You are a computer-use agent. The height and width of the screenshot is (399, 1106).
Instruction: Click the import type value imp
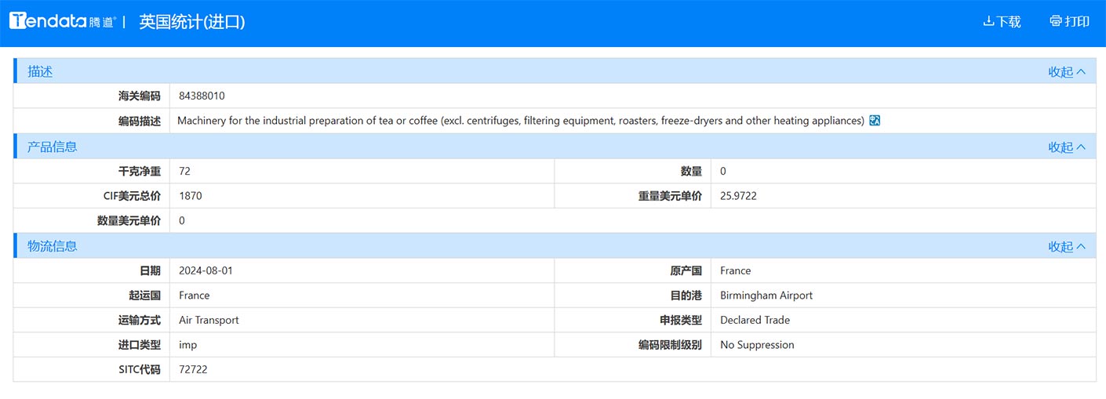point(187,345)
